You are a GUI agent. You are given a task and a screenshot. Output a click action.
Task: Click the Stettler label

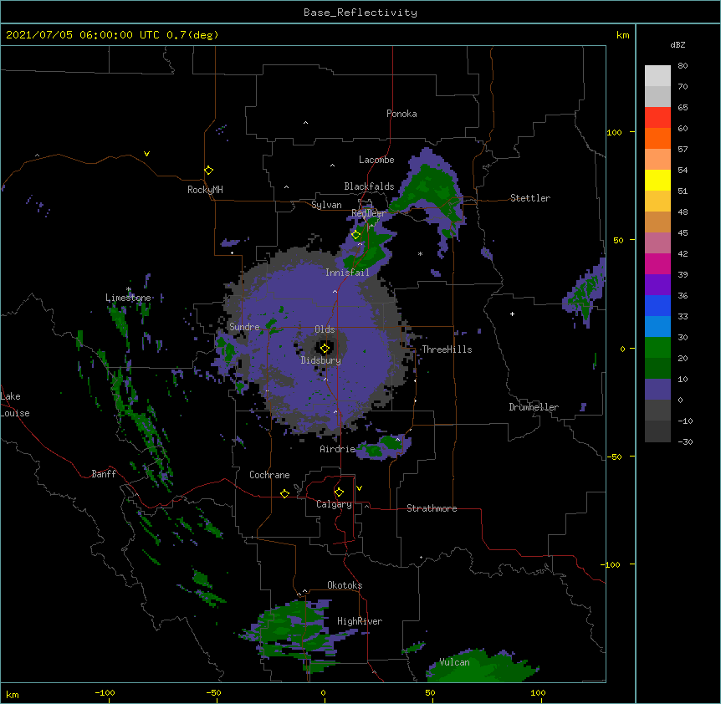(x=530, y=198)
